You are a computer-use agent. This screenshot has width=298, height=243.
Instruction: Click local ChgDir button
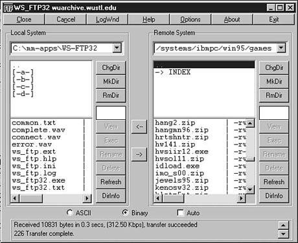coord(111,68)
